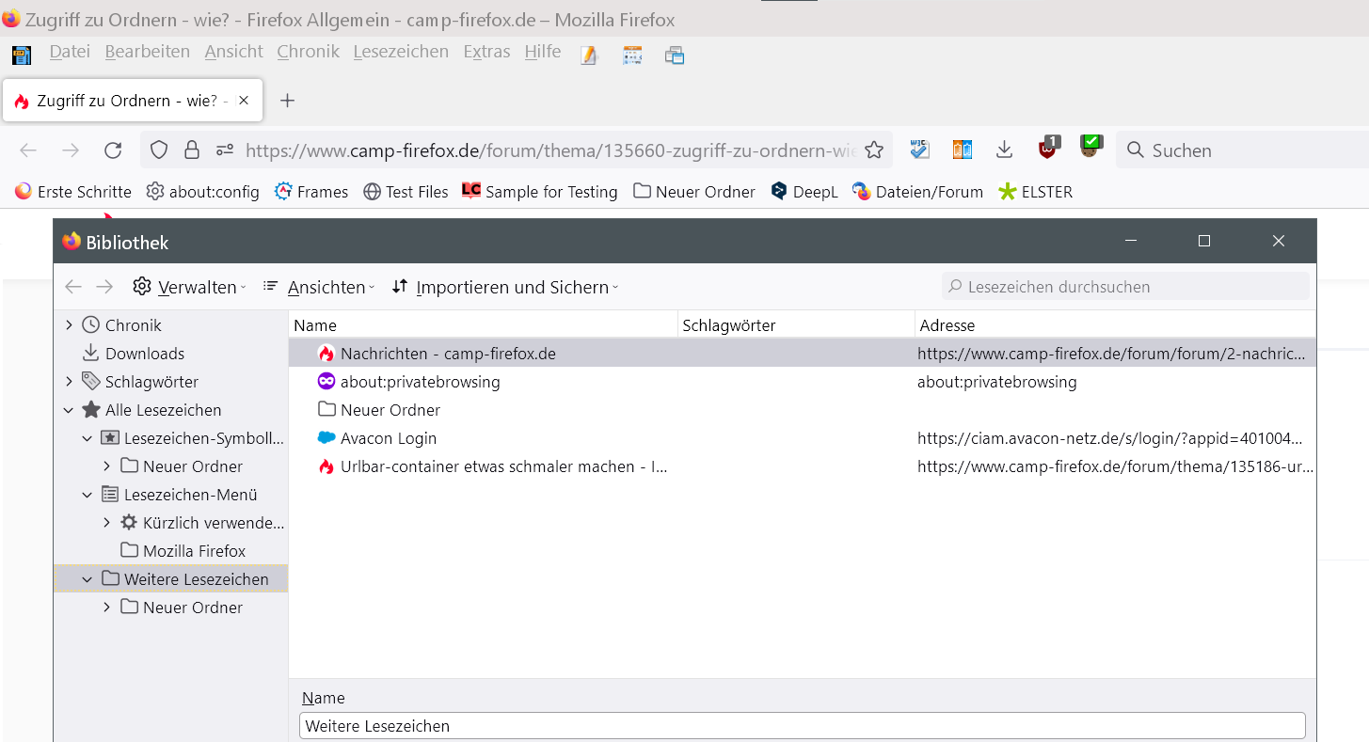Expand the Chronik tree node
Image resolution: width=1369 pixels, height=742 pixels.
pyautogui.click(x=69, y=325)
